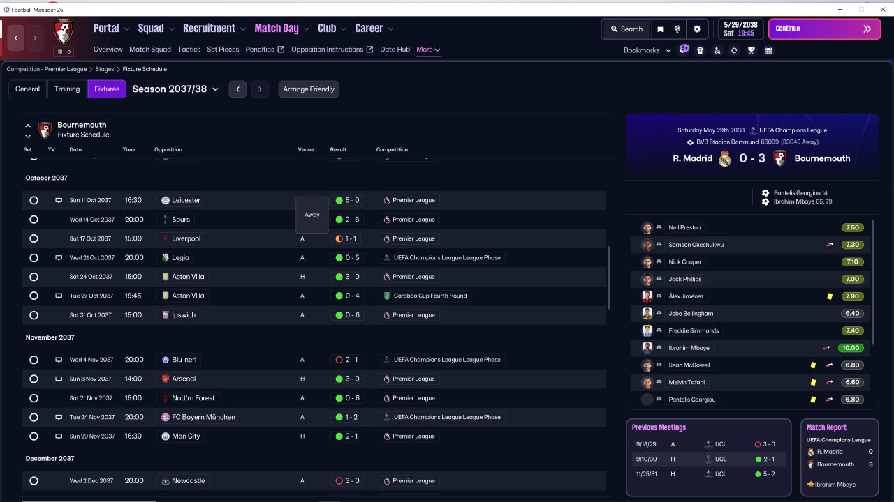The width and height of the screenshot is (894, 502).
Task: Click the fixture list vertical scrollbar
Action: pos(610,279)
